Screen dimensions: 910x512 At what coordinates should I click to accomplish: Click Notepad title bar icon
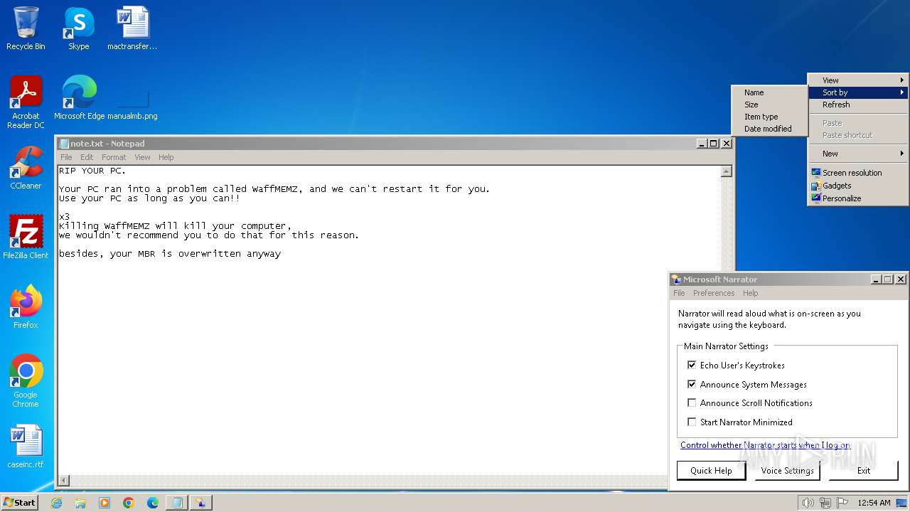(64, 144)
